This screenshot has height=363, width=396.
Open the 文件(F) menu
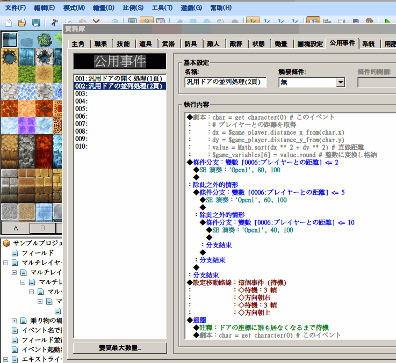pos(16,8)
